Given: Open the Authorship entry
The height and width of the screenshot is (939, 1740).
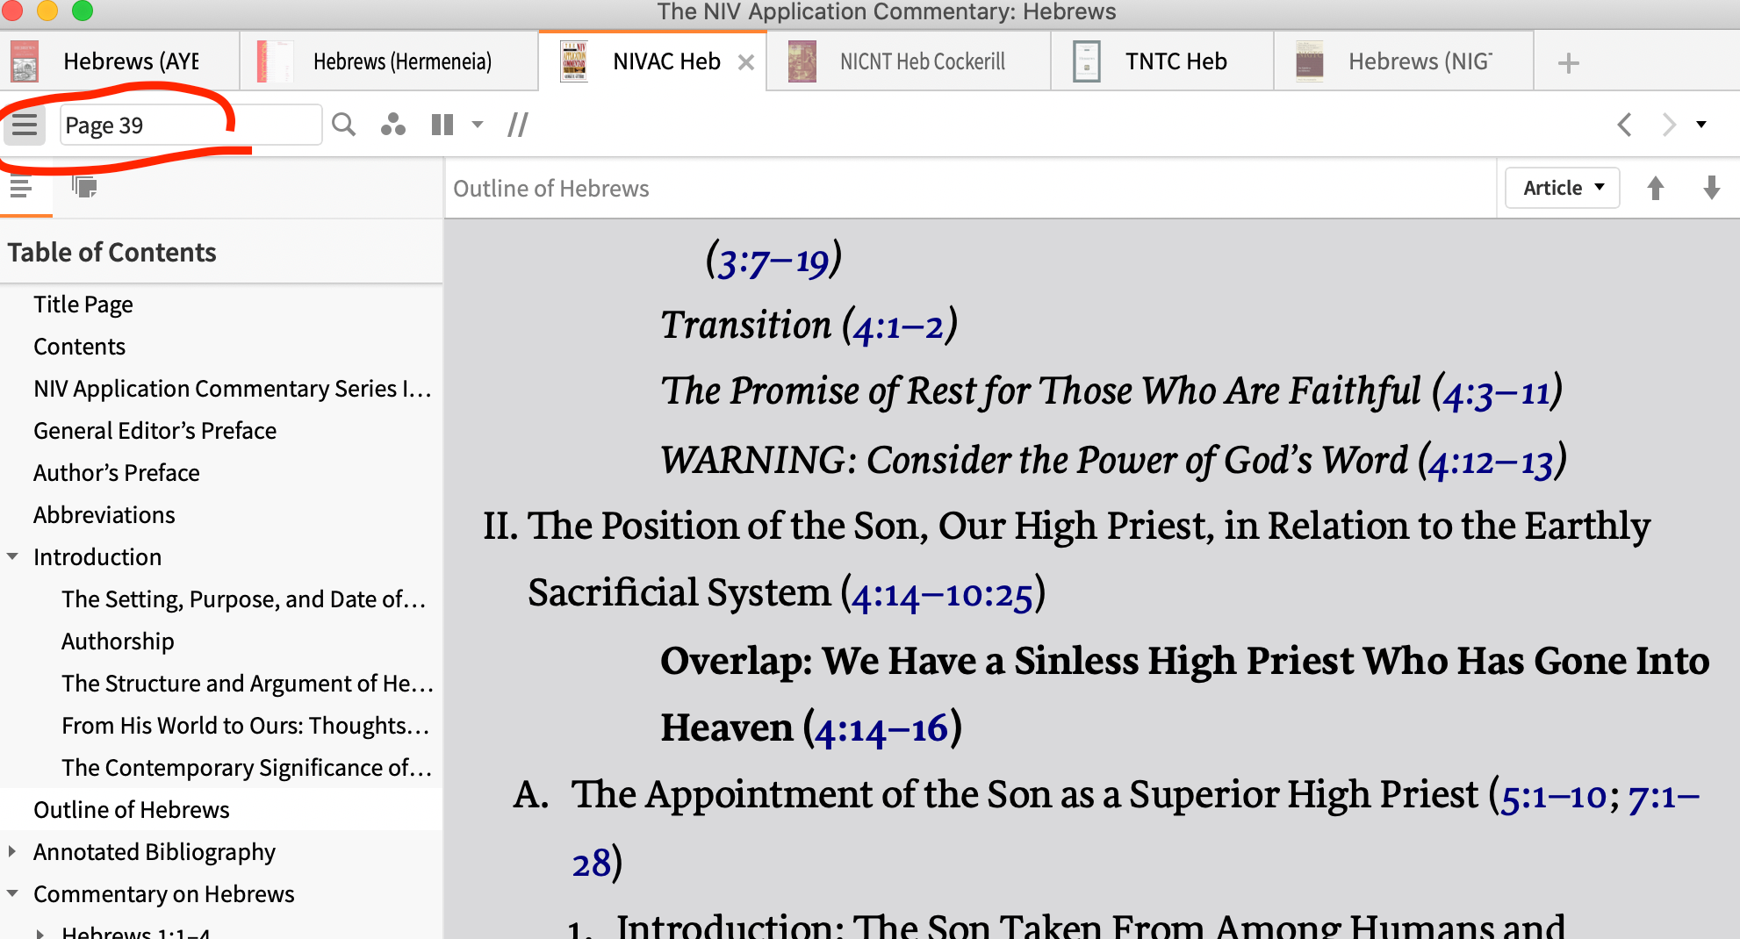Looking at the screenshot, I should 118,642.
